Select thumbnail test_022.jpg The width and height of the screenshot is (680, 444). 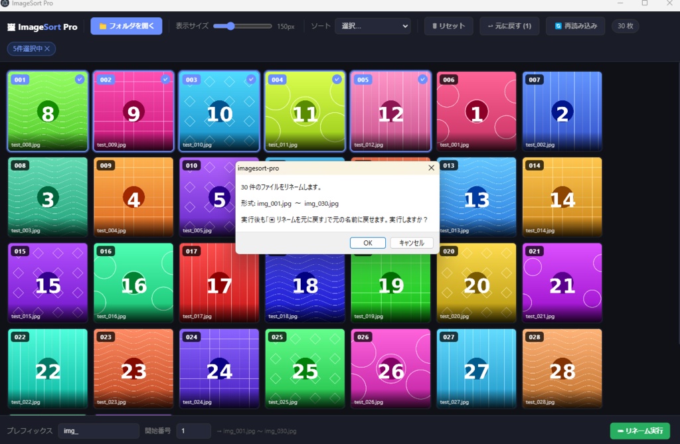click(x=48, y=368)
